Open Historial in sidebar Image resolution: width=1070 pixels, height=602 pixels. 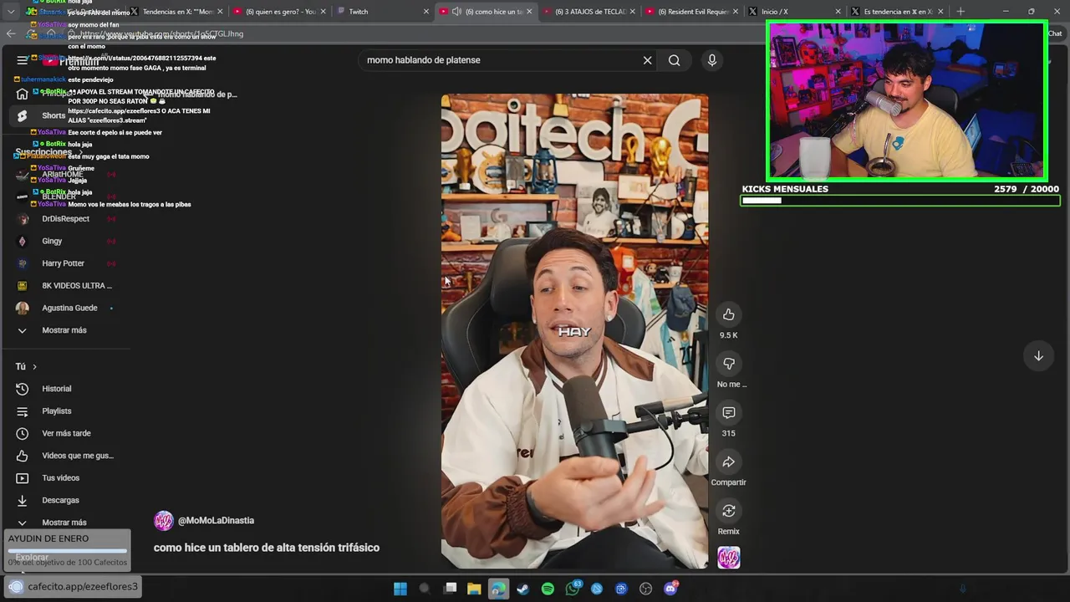point(57,389)
